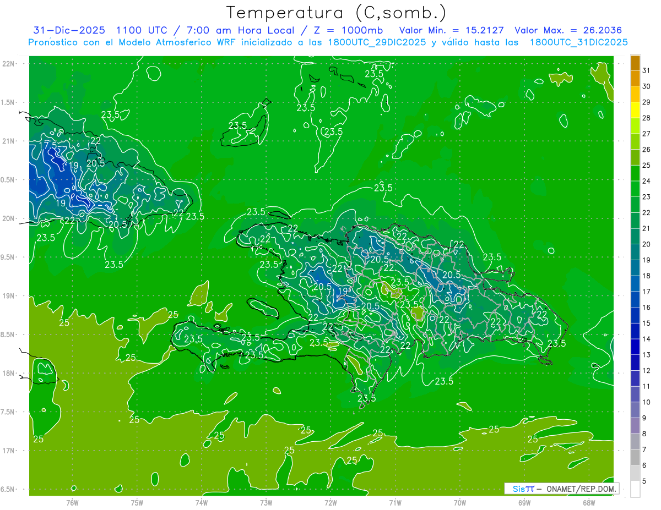This screenshot has width=661, height=510.
Task: Click the colorbar swatch between 30 and 31
Action: coord(635,79)
